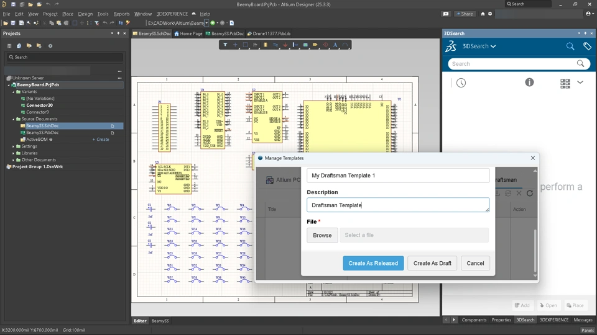597x335 pixels.
Task: Open the Projects panel options dropdown arrow
Action: point(112,33)
